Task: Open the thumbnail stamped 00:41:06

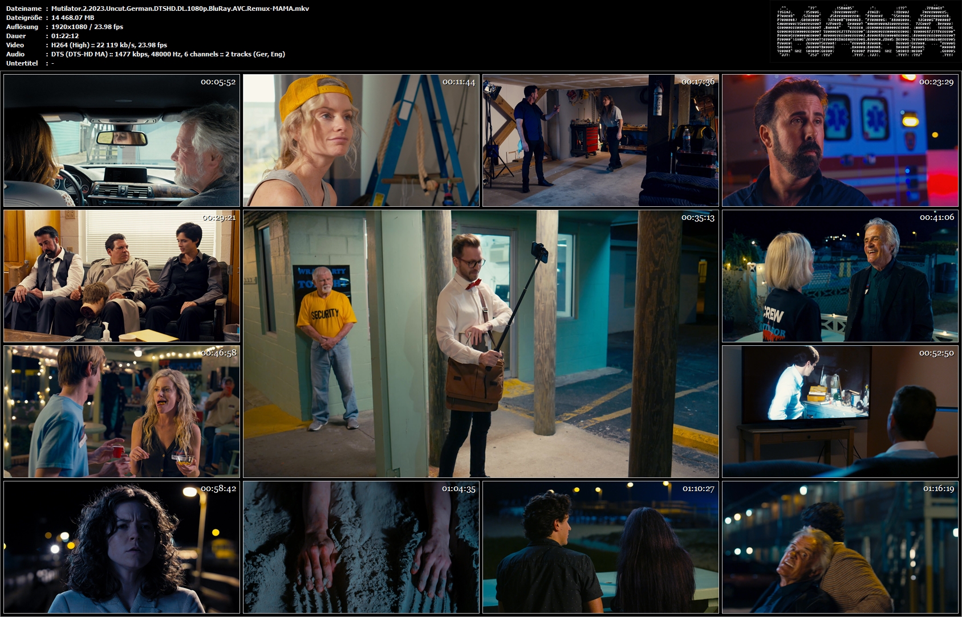Action: coord(840,276)
